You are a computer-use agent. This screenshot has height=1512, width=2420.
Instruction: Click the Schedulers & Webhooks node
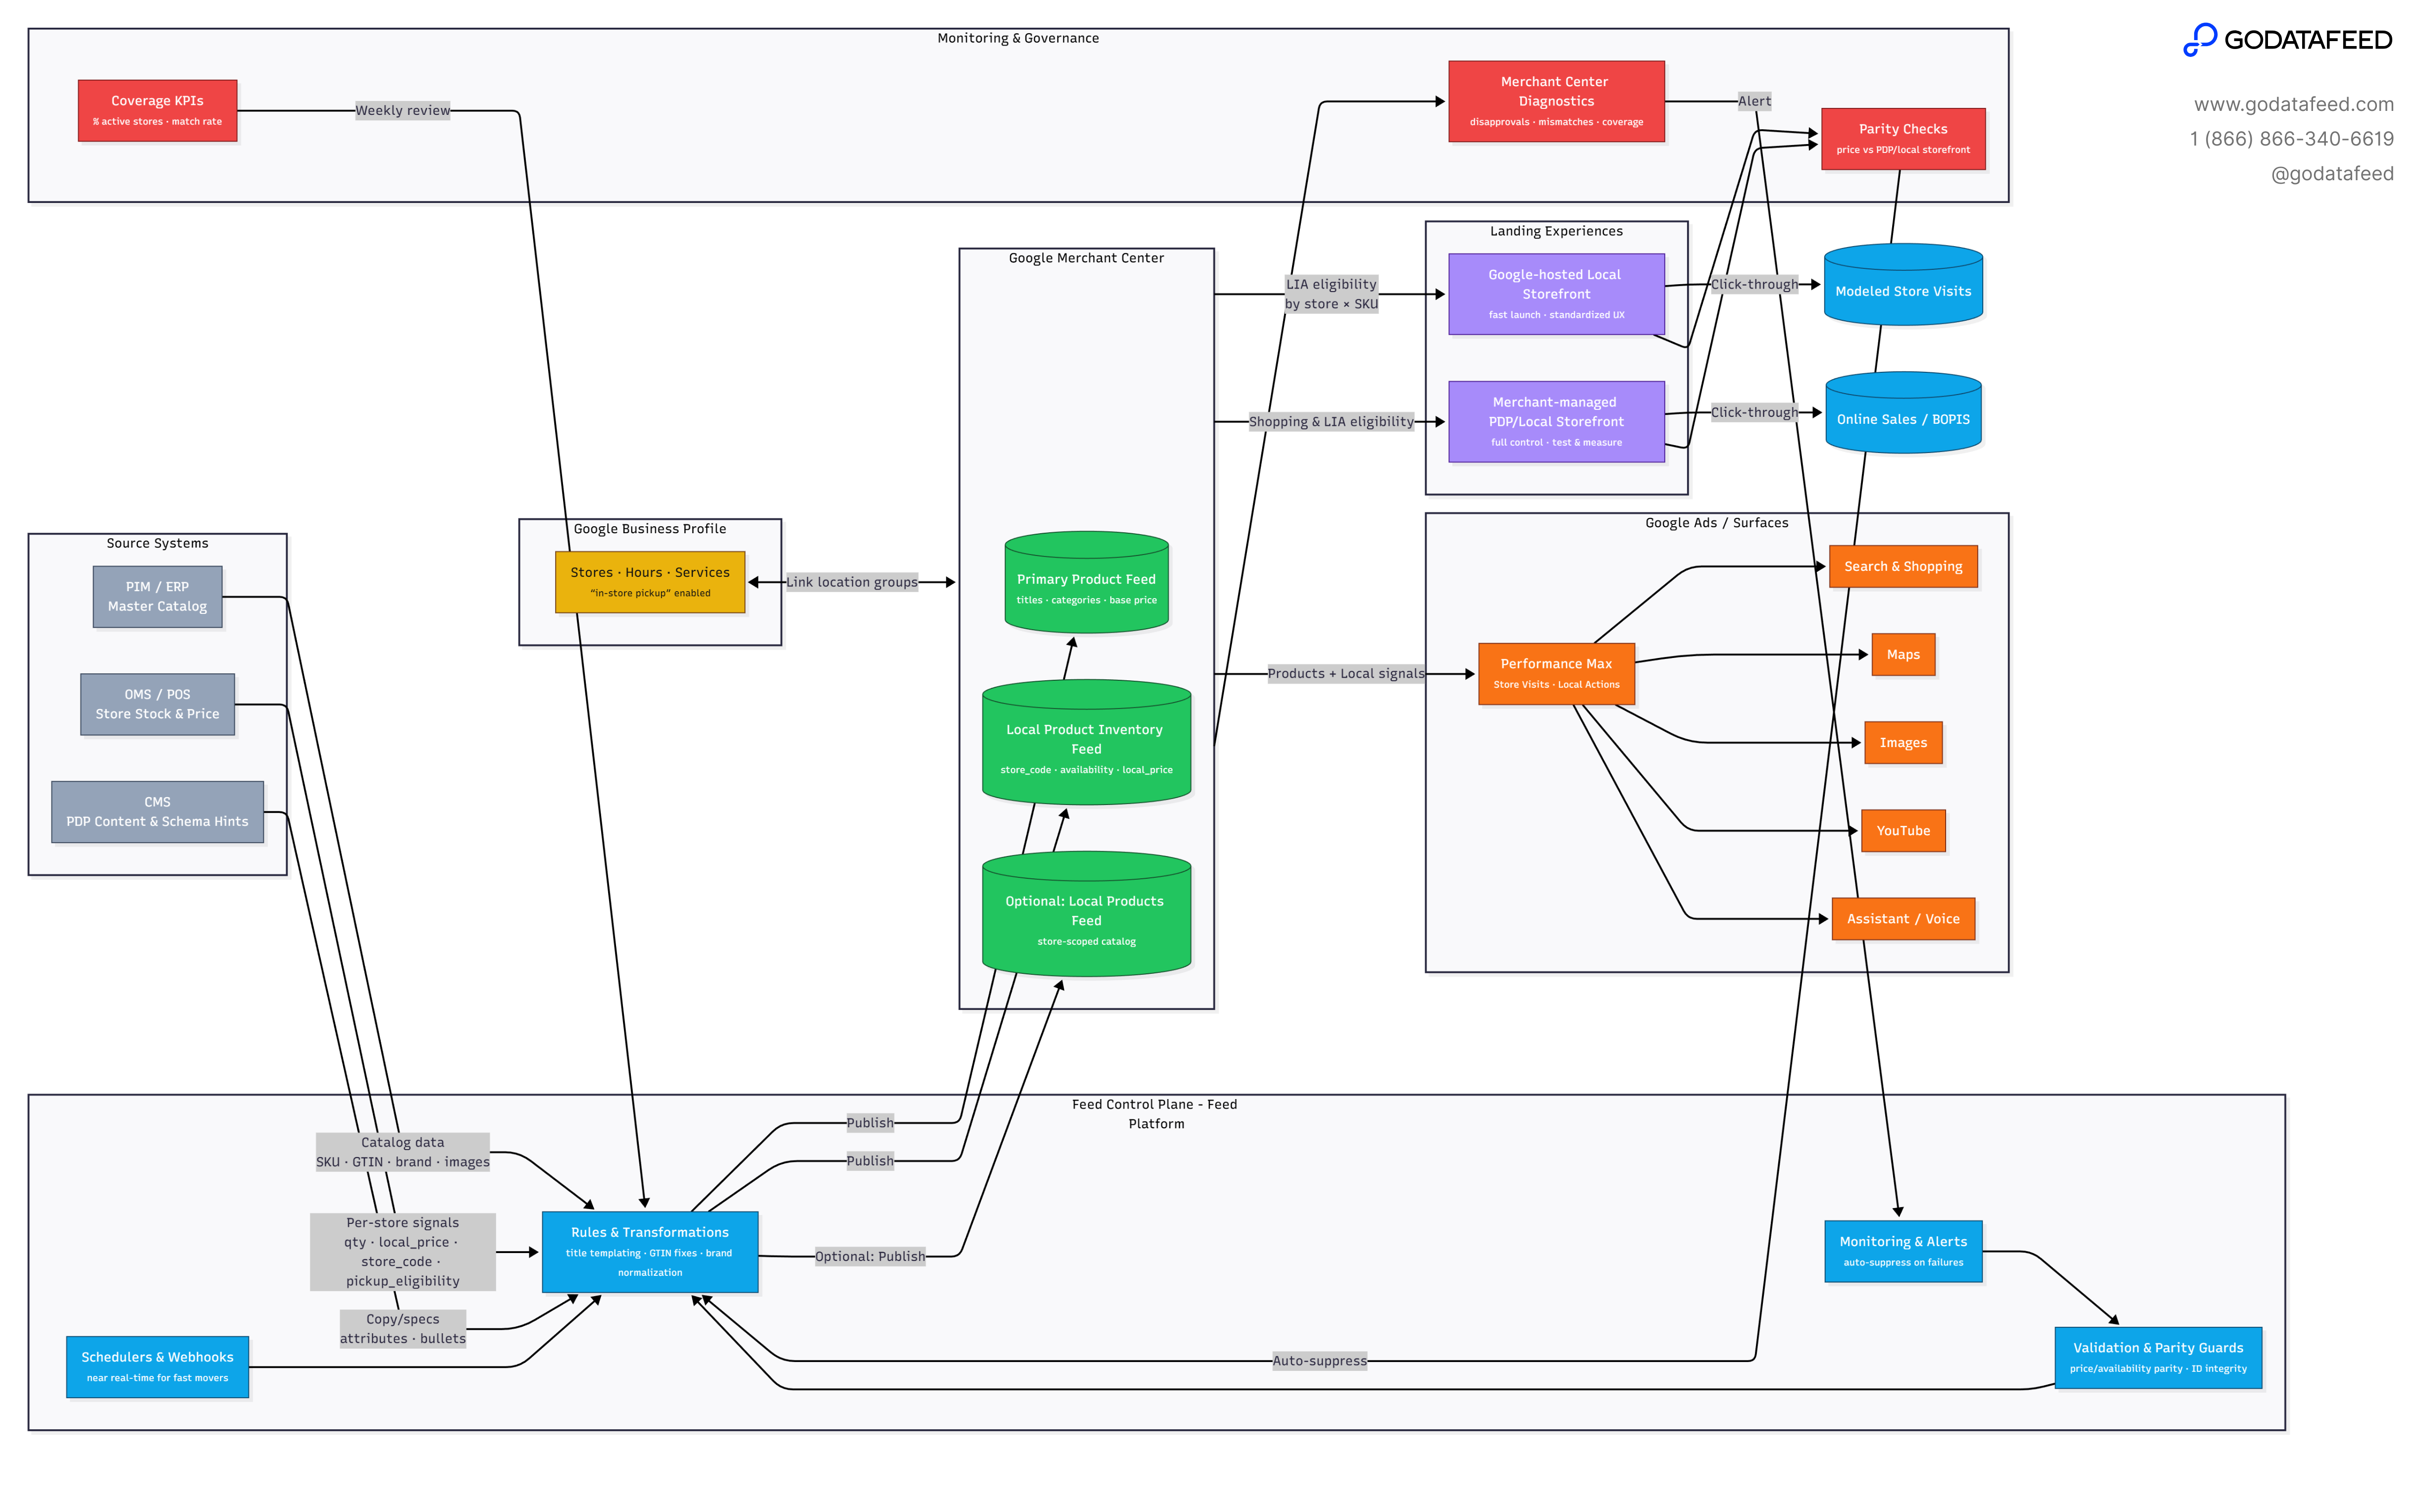tap(157, 1366)
